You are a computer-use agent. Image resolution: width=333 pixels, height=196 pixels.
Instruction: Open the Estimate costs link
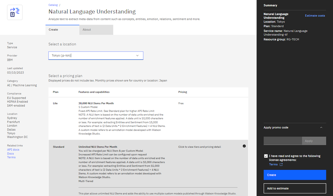[315, 16]
